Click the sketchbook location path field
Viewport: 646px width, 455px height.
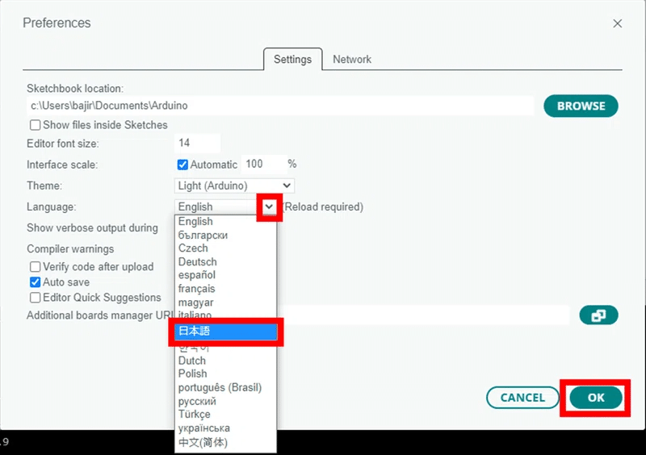[280, 106]
